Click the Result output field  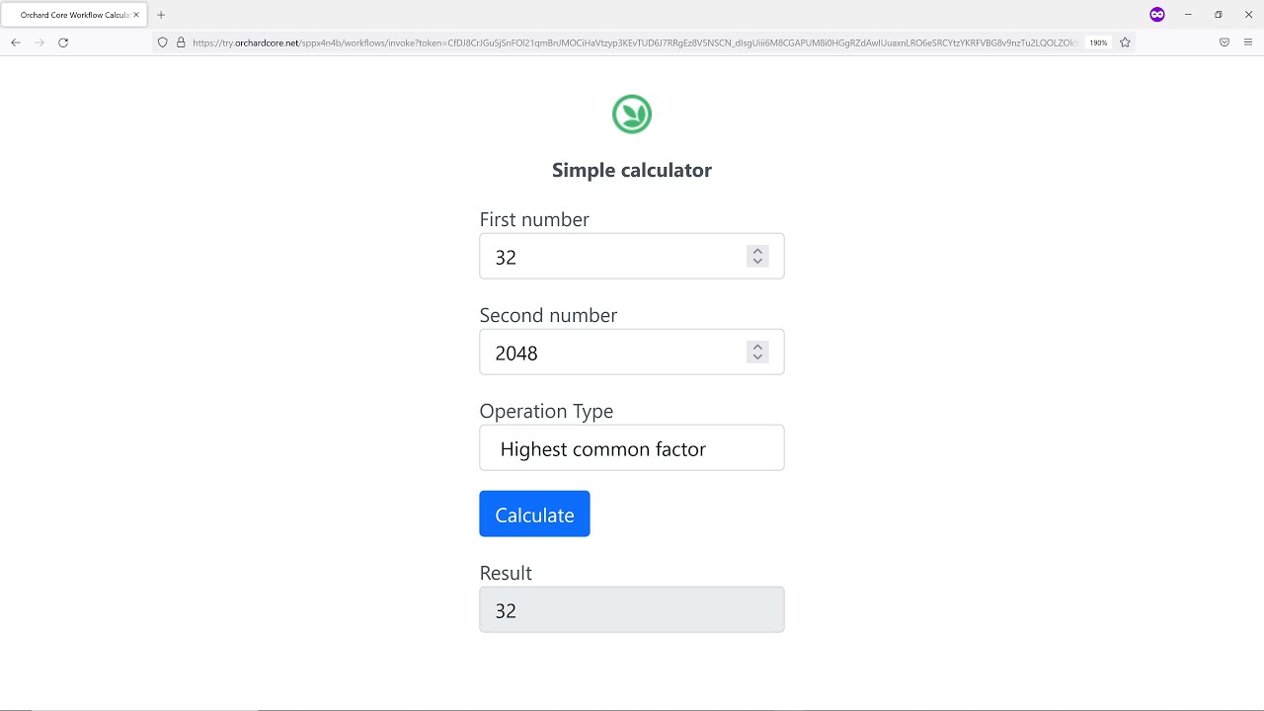pos(632,609)
